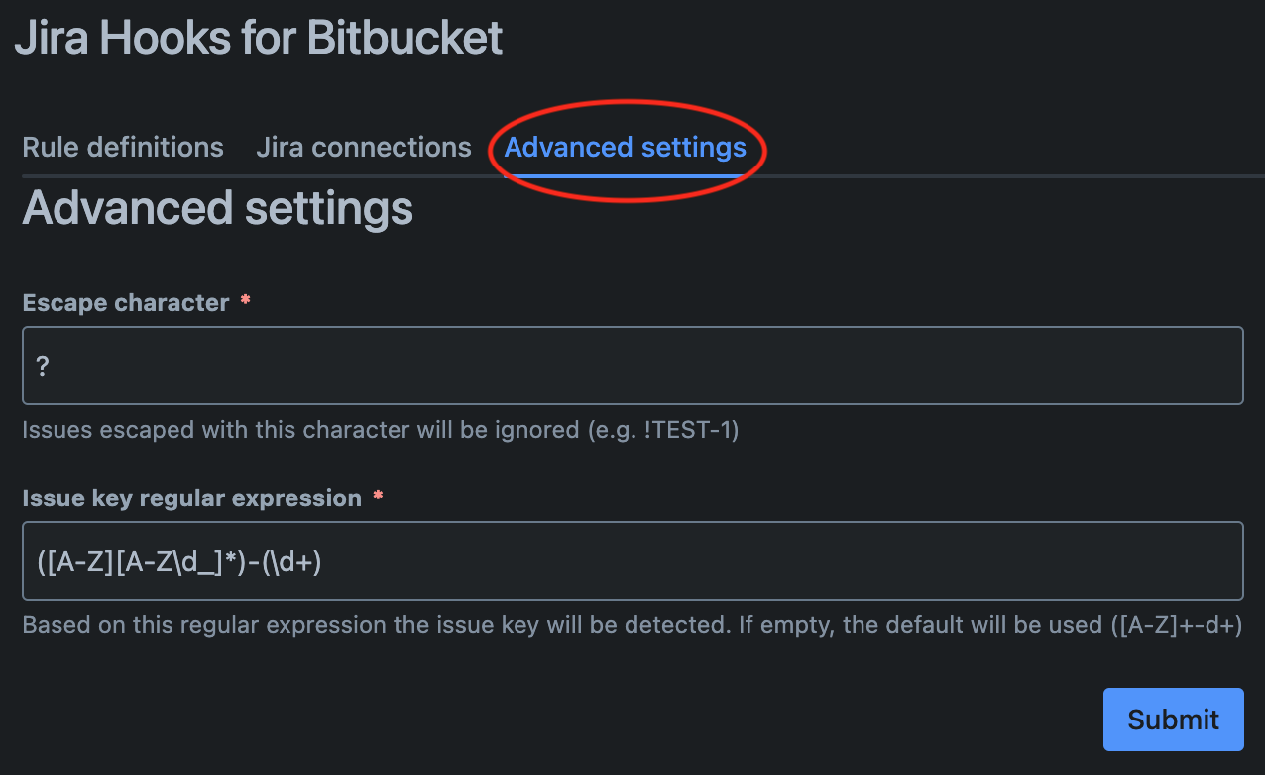Click the circled Advanced settings tab
This screenshot has height=775, width=1265.
[x=626, y=147]
